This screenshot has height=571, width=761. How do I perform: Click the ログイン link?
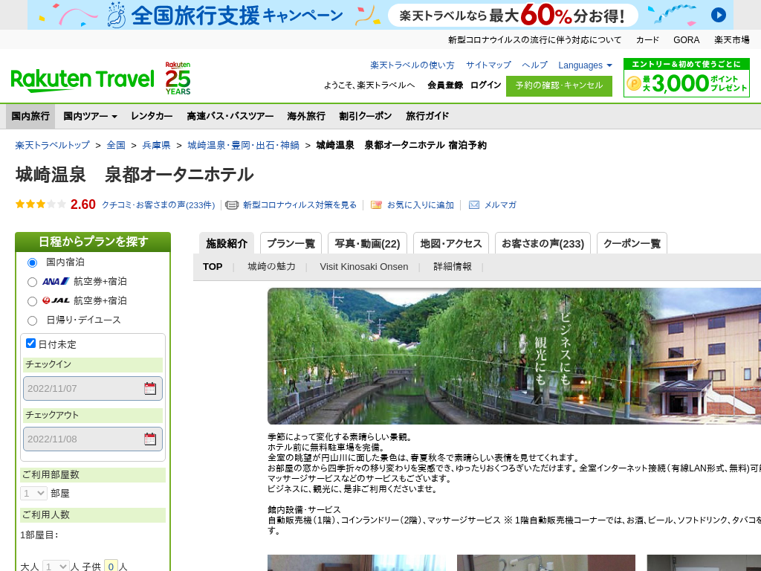coord(486,85)
